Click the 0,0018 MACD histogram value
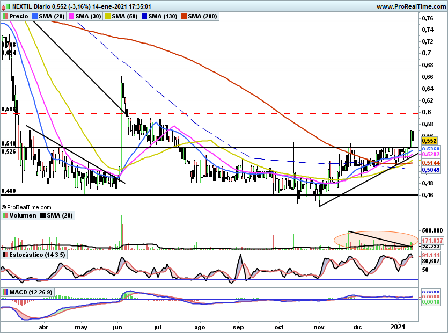The width and height of the screenshot is (448, 333). tap(431, 302)
